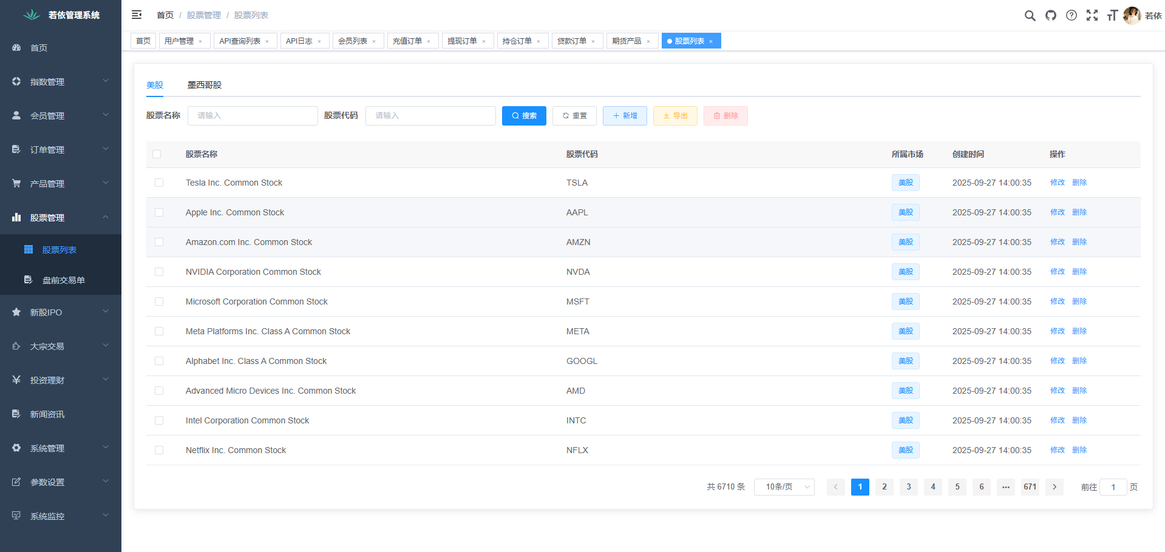The width and height of the screenshot is (1165, 552).
Task: Expand the 新股IPO sidebar menu
Action: click(61, 312)
